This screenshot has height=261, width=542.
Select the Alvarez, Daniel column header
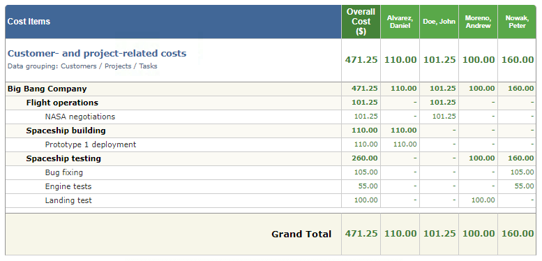400,22
